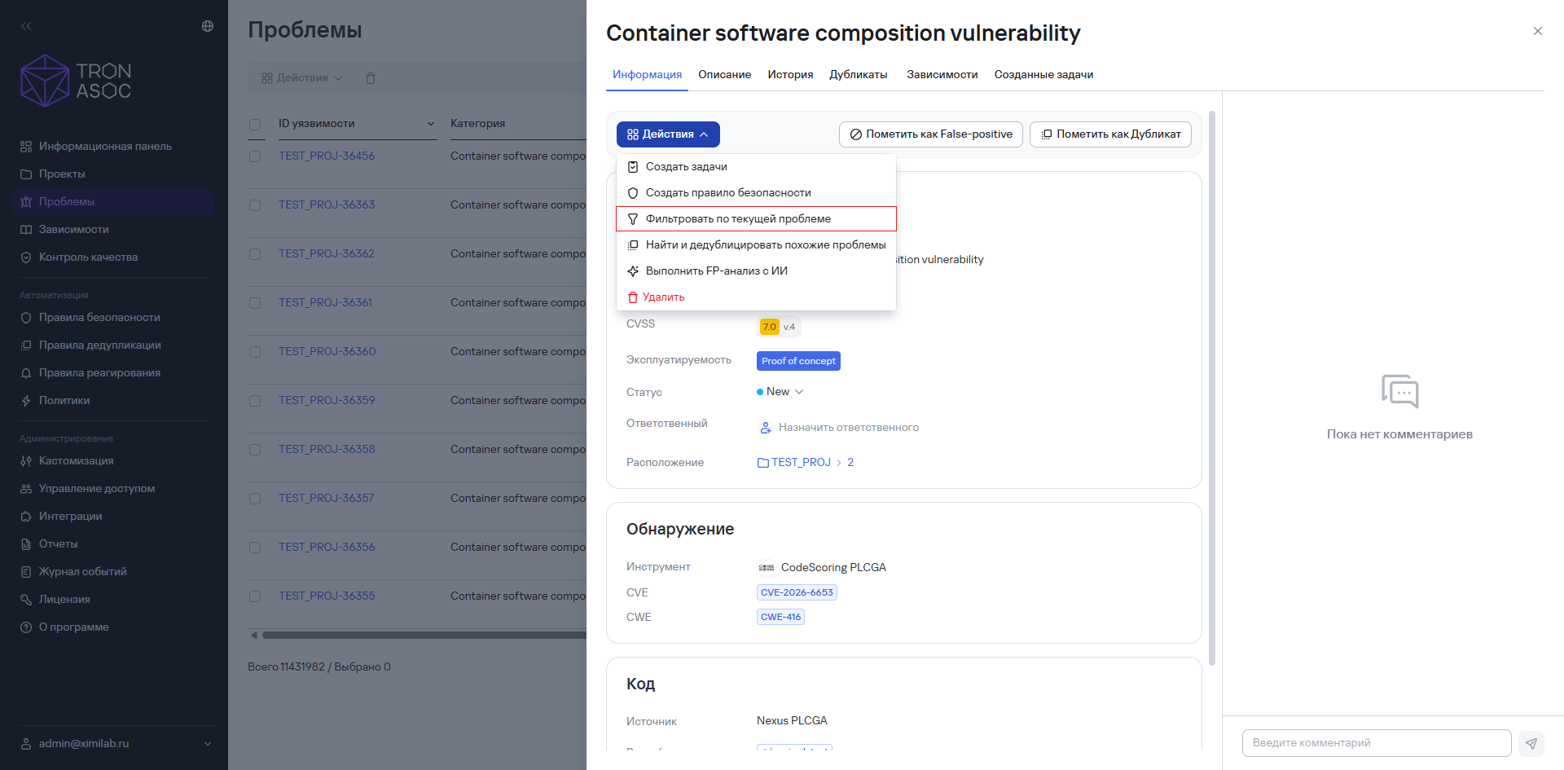Click trash icon in Проблемы toolbar
This screenshot has width=1564, height=770.
(x=371, y=78)
